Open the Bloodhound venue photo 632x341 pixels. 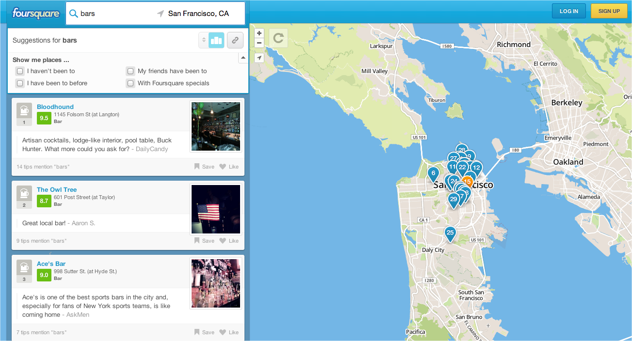coord(216,126)
